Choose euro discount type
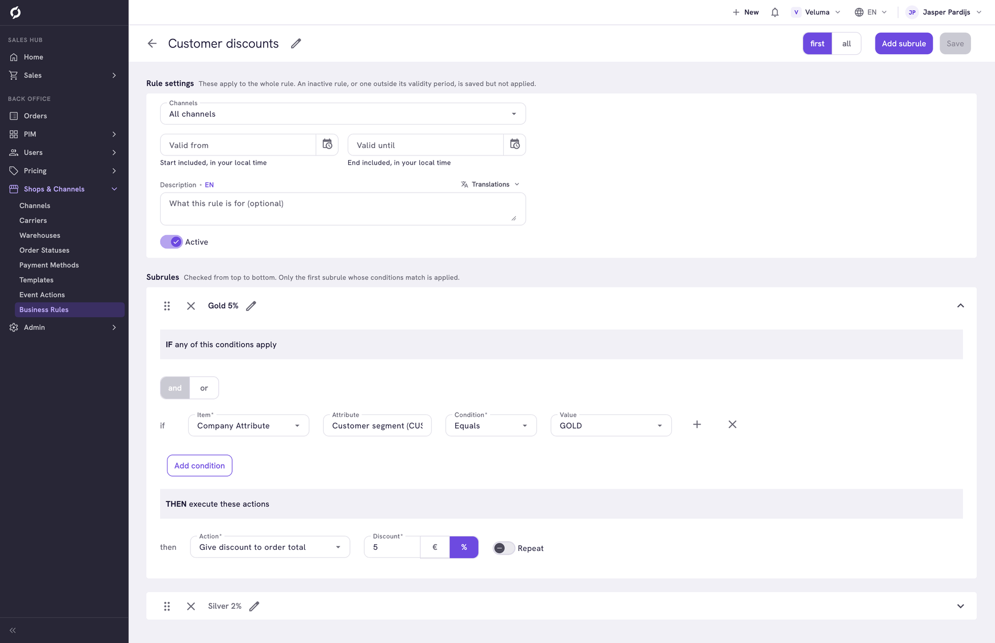This screenshot has height=643, width=995. tap(435, 547)
